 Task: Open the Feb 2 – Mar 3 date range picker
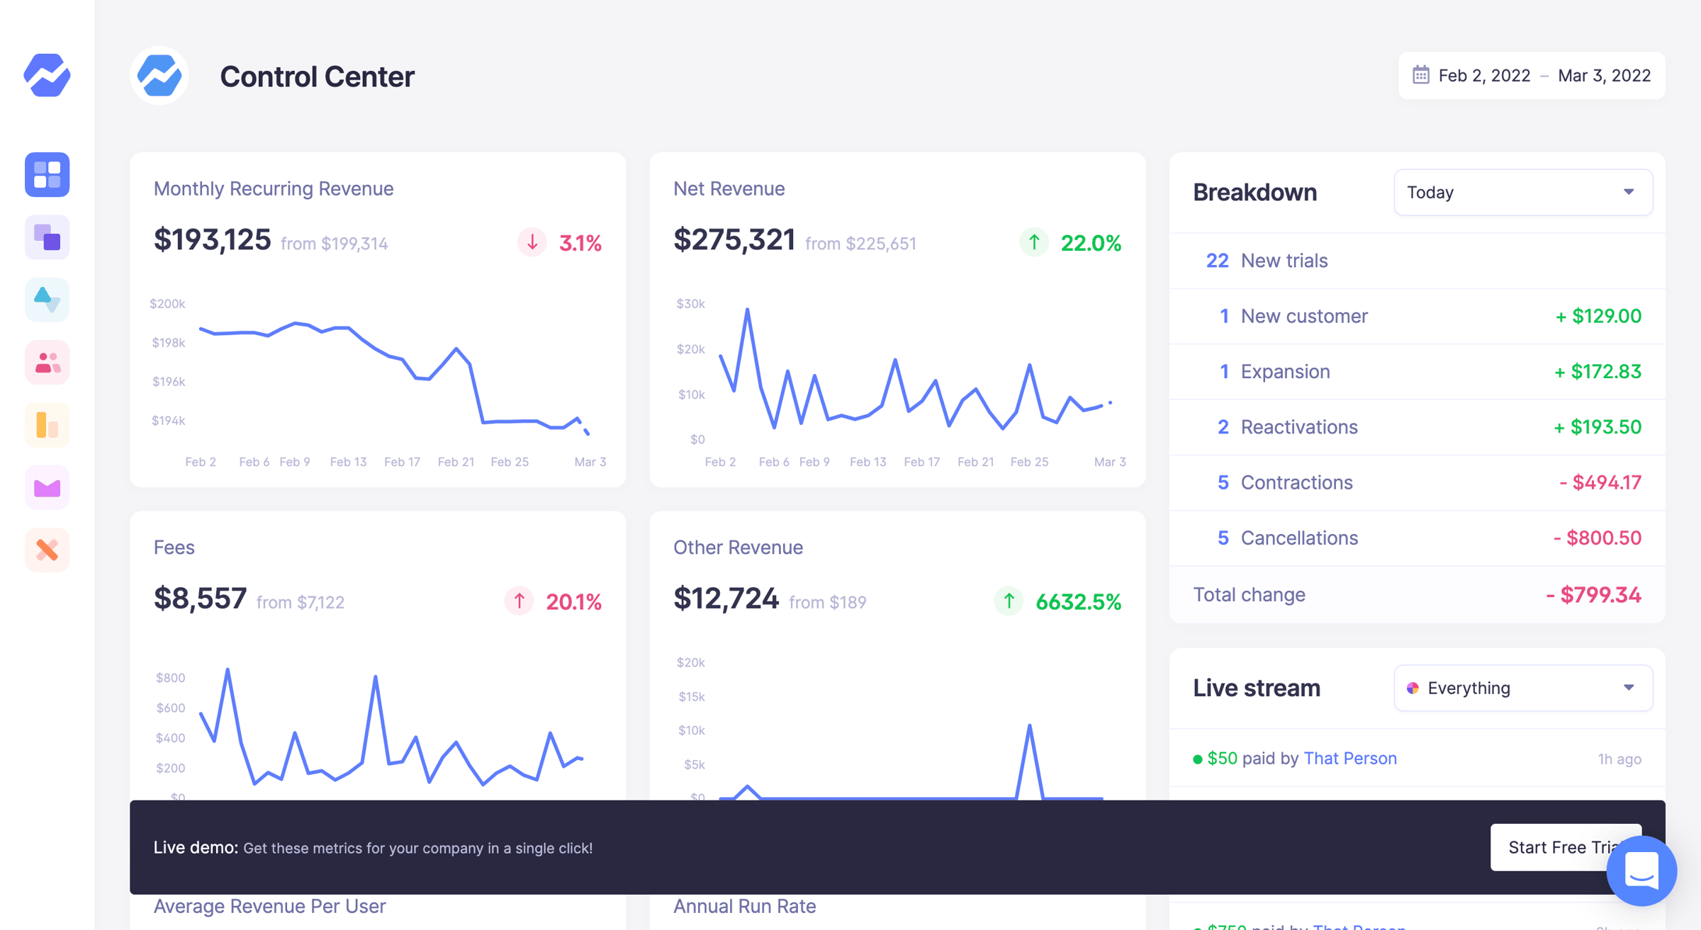pos(1532,75)
